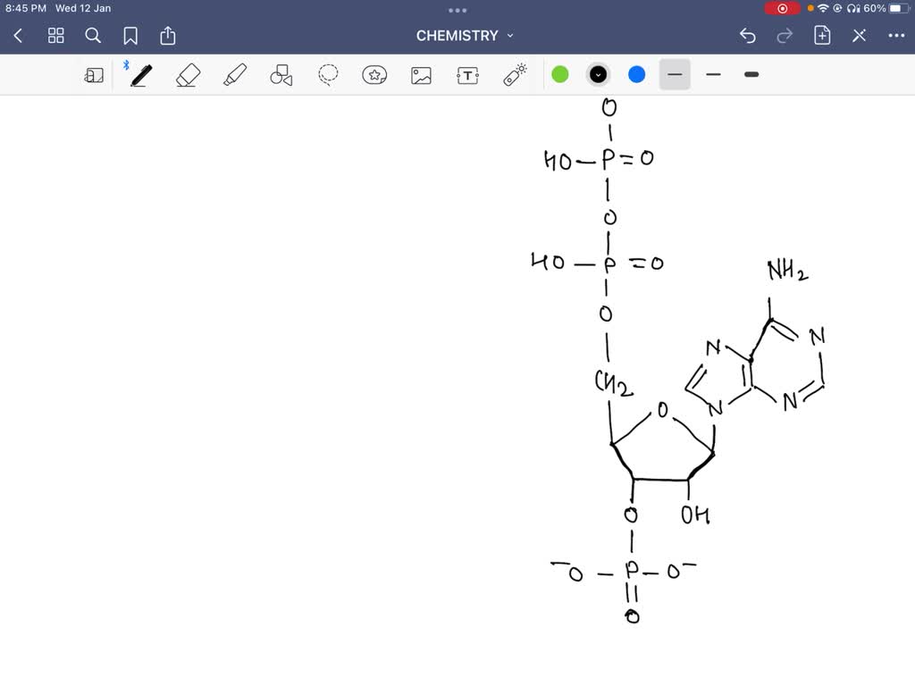The height and width of the screenshot is (686, 915).
Task: Open the page thumbnails grid view
Action: coord(55,36)
